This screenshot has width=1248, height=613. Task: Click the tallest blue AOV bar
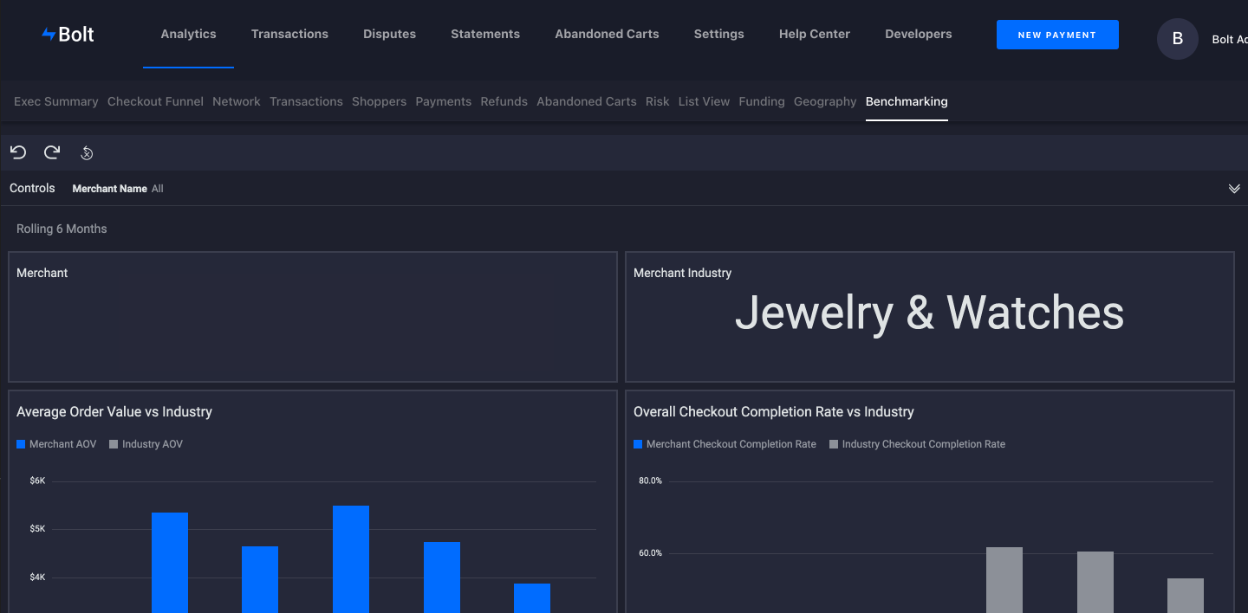tap(351, 559)
